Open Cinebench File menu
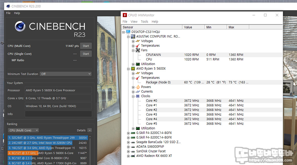This screenshot has height=165, width=297. pos(8,13)
